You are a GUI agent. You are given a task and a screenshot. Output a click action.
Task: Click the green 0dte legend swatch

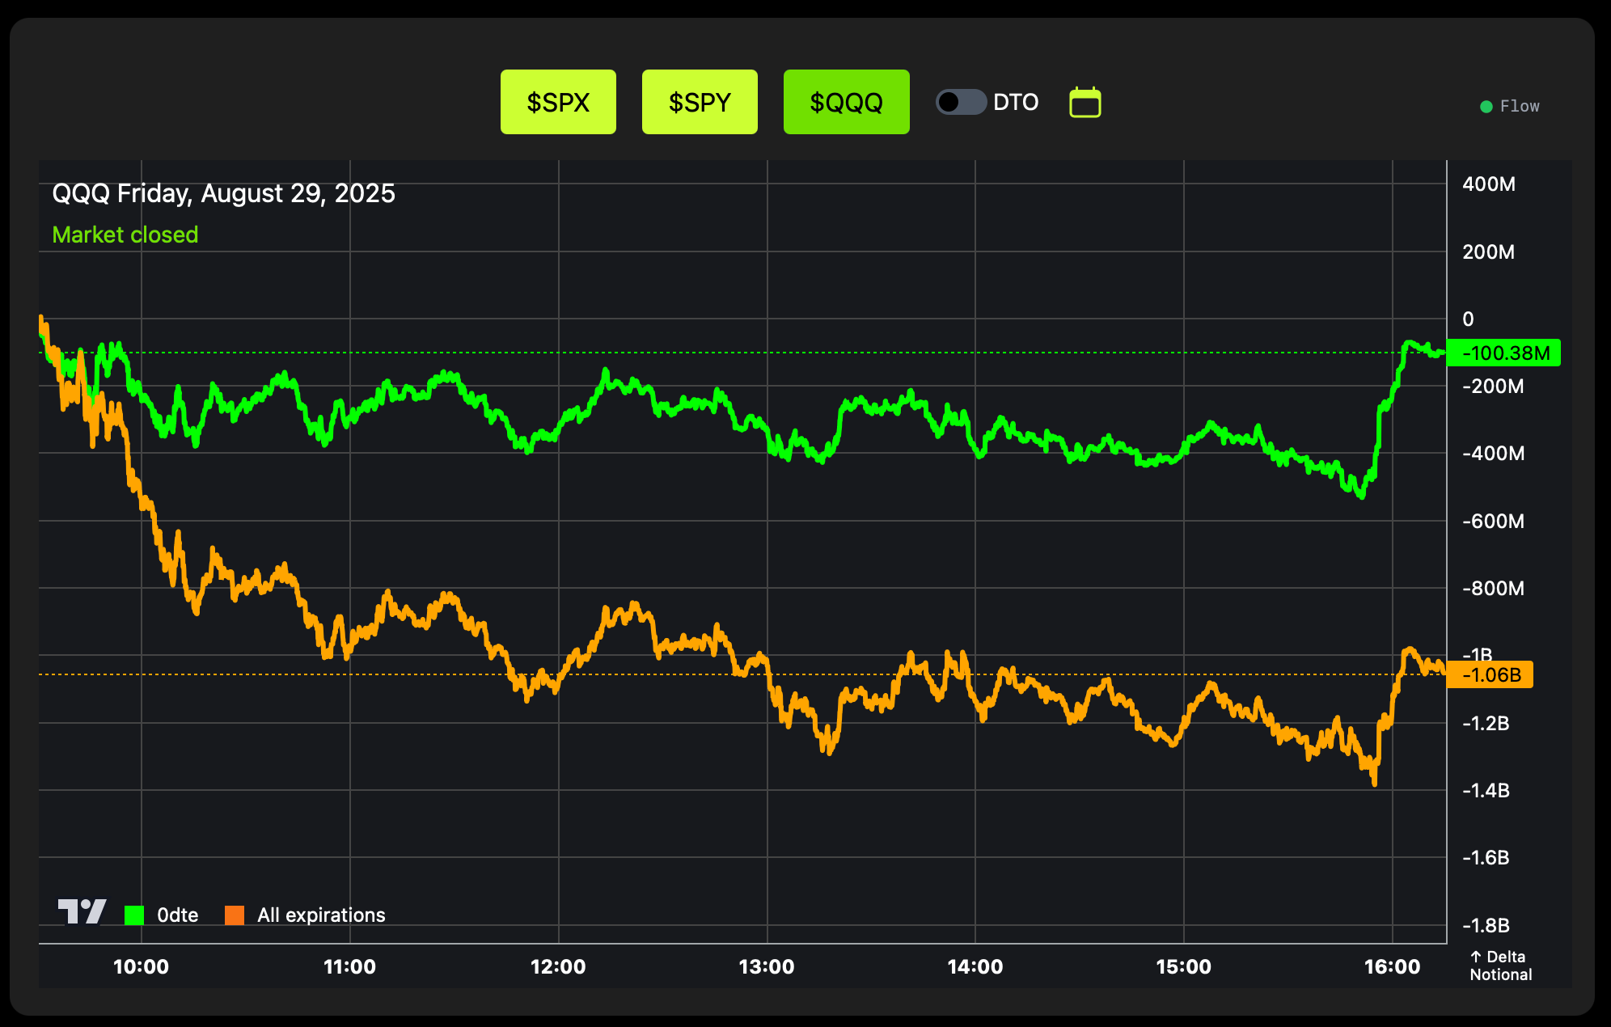(134, 915)
